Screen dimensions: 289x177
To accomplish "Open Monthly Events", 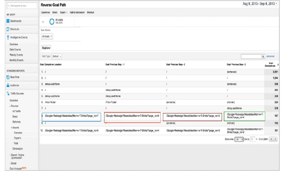I will pyautogui.click(x=16, y=60).
